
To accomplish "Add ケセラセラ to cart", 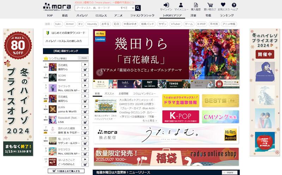I will [85, 154].
